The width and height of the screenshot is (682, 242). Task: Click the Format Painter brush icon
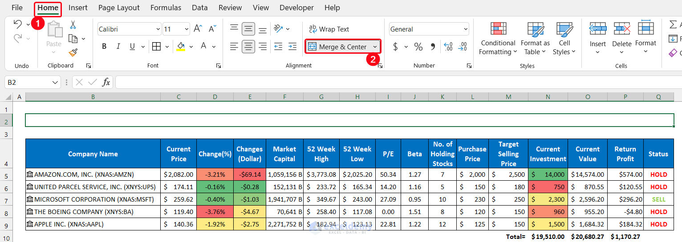pyautogui.click(x=73, y=53)
